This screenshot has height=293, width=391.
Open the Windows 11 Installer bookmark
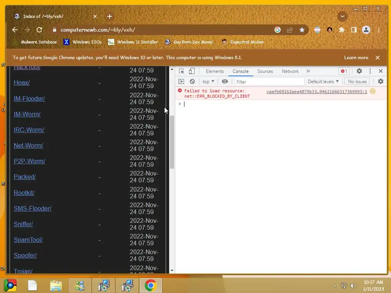(x=133, y=42)
